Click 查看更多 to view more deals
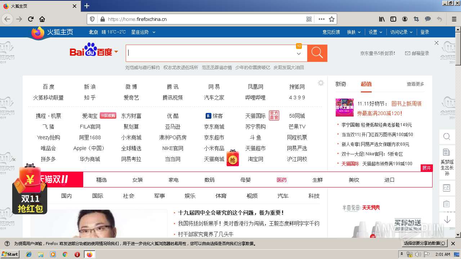 pyautogui.click(x=416, y=84)
